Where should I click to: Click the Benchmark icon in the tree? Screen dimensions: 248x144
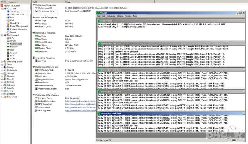[x=5, y=97]
